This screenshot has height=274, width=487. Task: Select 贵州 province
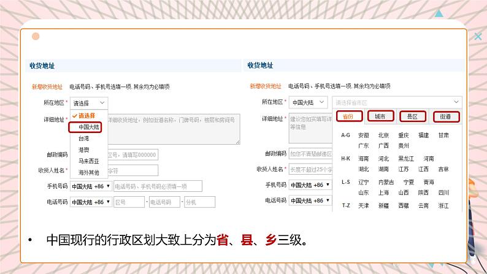(x=404, y=145)
